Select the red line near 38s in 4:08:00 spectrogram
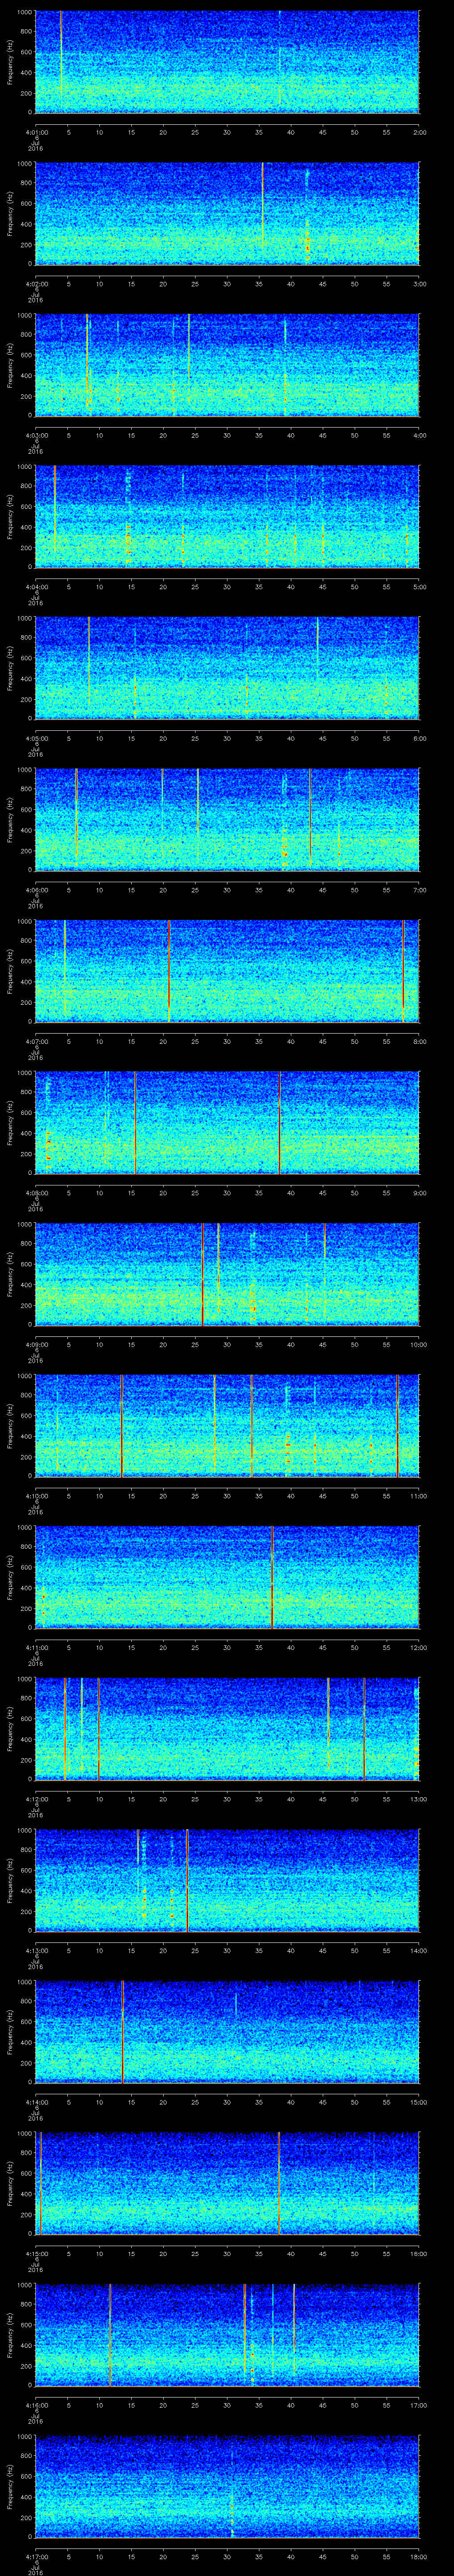Viewport: 454px width, 2576px height. pos(279,1122)
